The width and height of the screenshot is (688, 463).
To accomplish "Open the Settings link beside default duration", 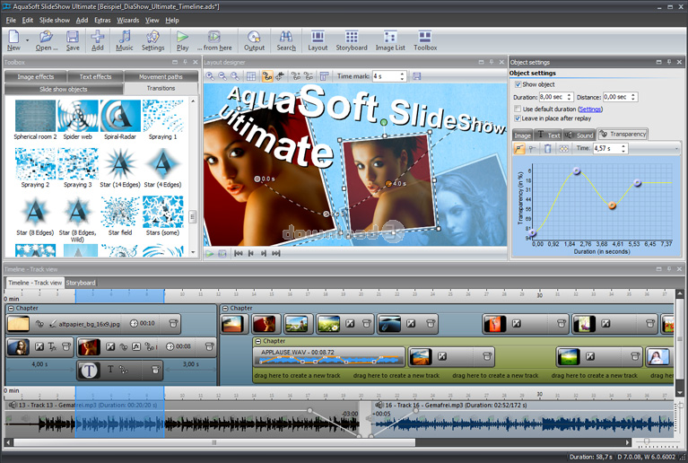I will click(x=590, y=109).
